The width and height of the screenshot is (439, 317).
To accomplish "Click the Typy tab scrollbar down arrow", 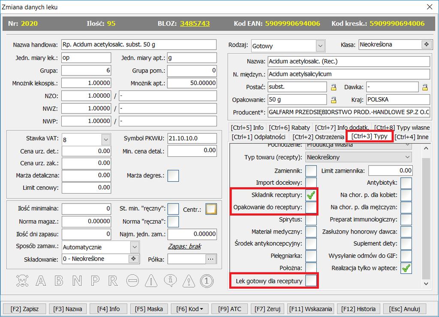I will pyautogui.click(x=426, y=284).
